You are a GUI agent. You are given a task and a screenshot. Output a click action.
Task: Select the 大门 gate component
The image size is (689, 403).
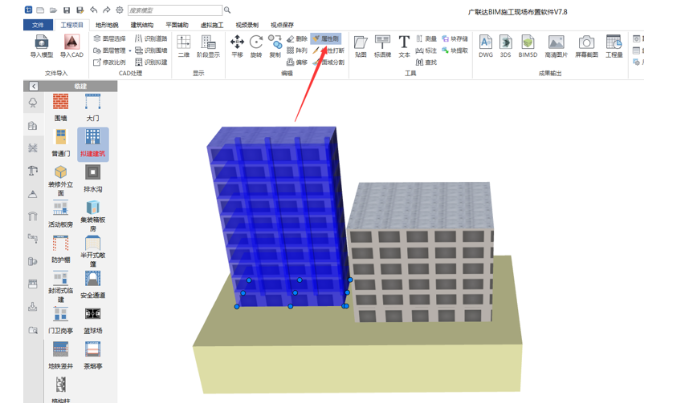pos(92,107)
